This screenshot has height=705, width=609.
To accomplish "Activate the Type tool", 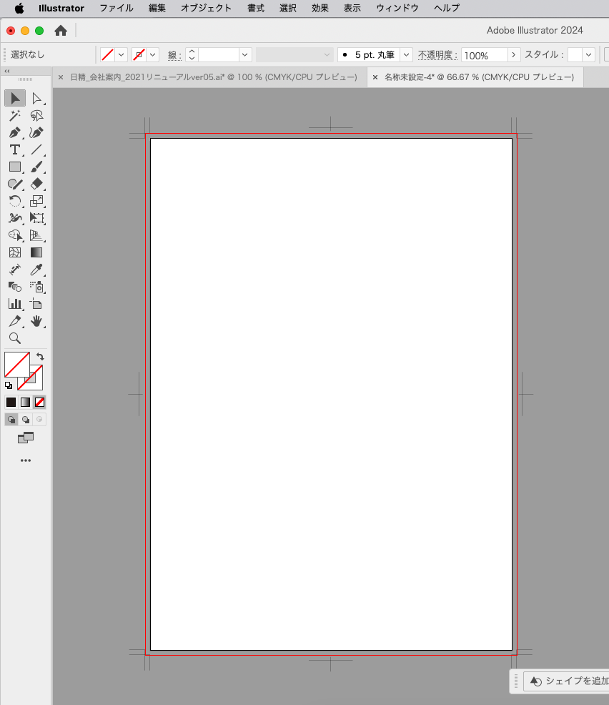I will click(14, 150).
